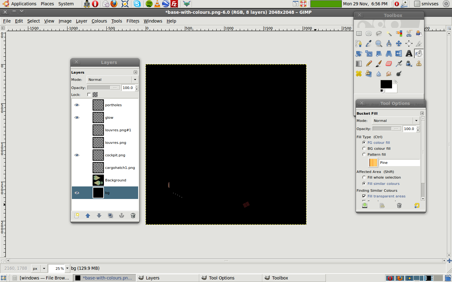Choose the Fuzzy Select magic wand tool

point(389,34)
